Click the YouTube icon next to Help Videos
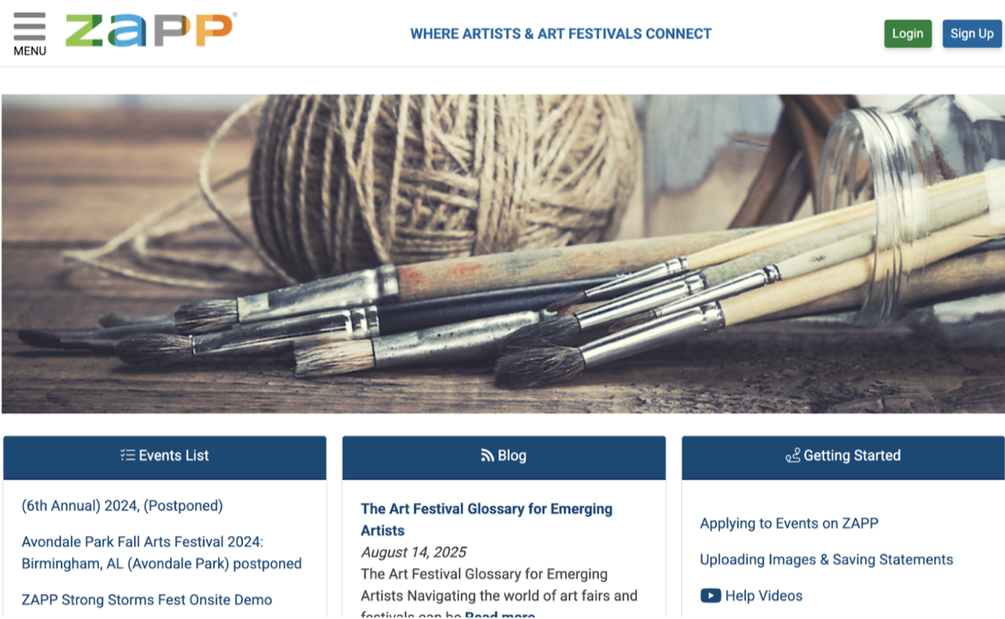The image size is (1005, 619). pos(710,596)
